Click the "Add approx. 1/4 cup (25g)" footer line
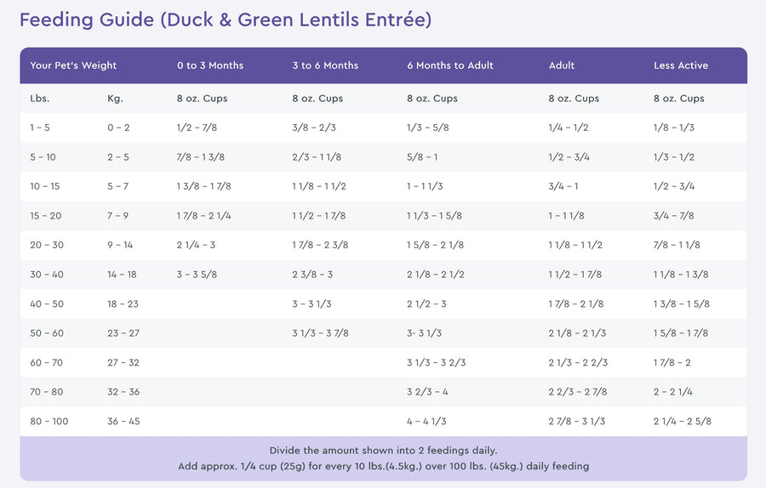766x488 pixels. coord(383,466)
